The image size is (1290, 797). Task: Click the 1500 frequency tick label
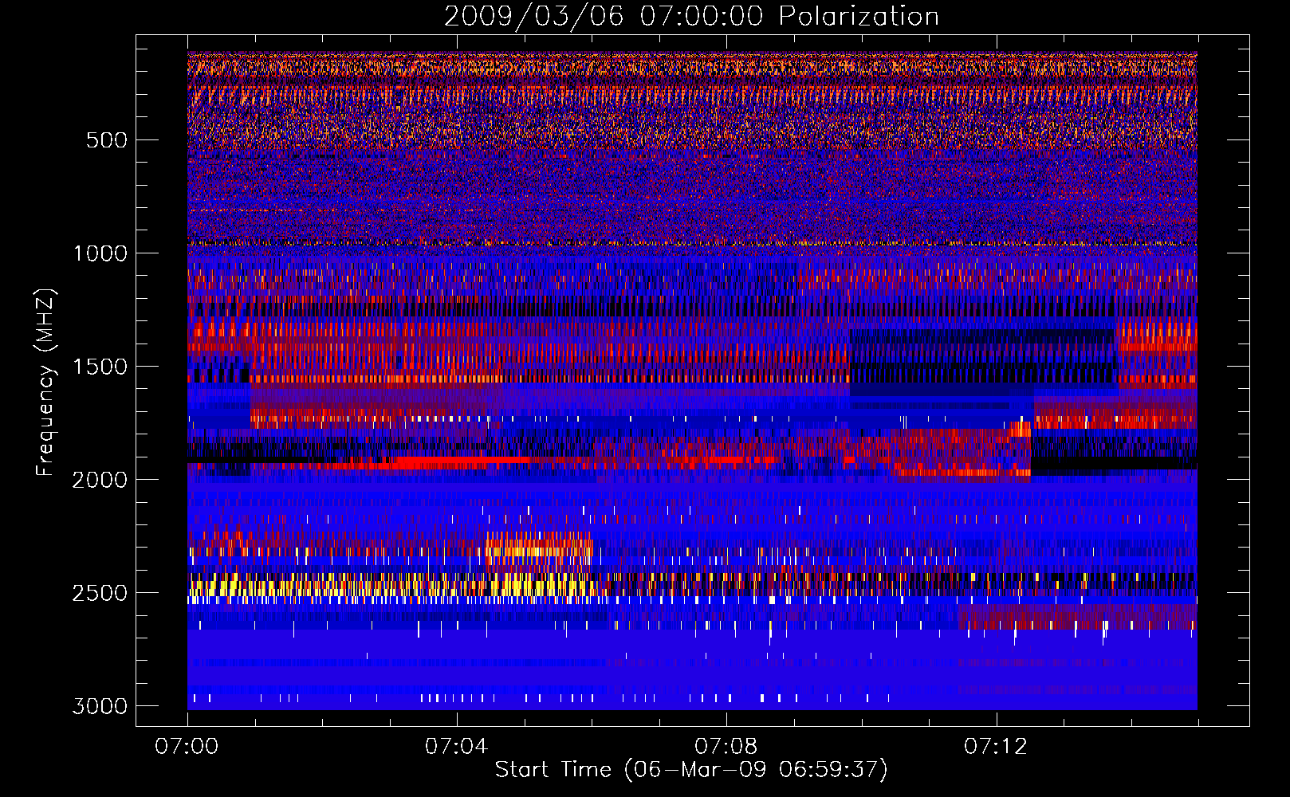point(100,367)
